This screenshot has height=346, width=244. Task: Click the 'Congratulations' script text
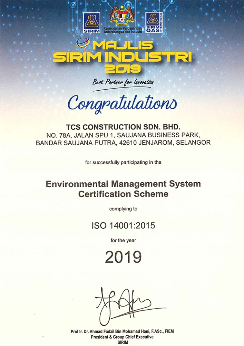point(122,104)
